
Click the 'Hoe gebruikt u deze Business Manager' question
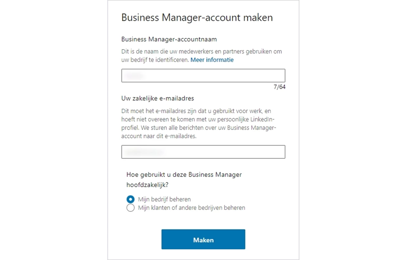pyautogui.click(x=184, y=174)
